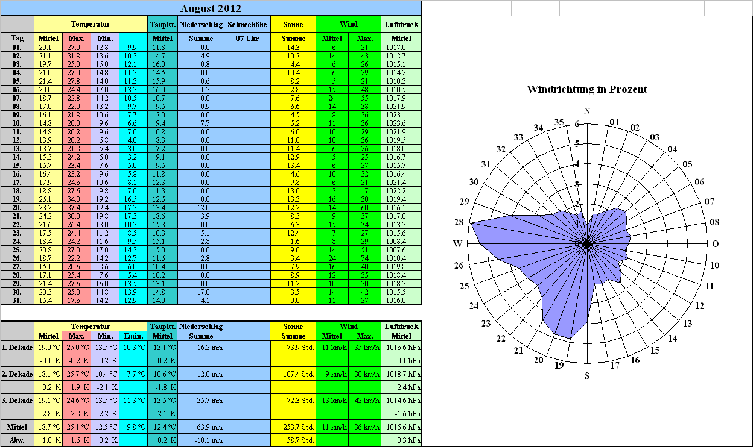Image resolution: width=753 pixels, height=447 pixels.
Task: Select the '58.7 Std.' sunshine deviation
Action: coord(293,440)
